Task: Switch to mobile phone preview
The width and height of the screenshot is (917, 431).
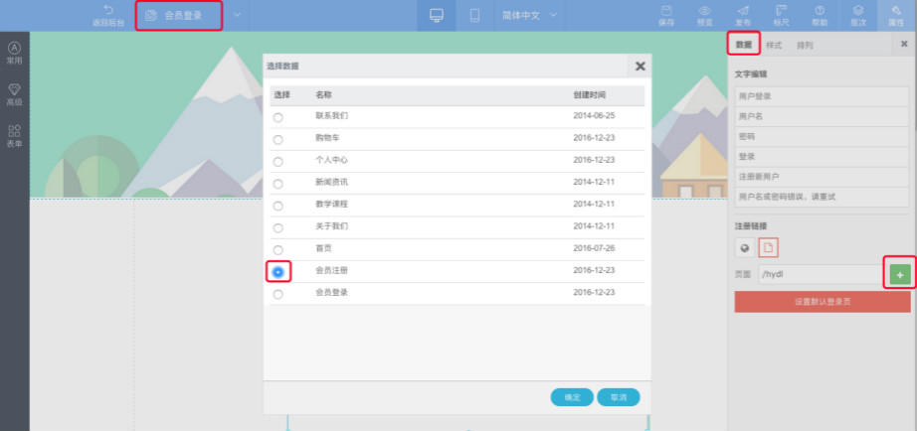Action: pyautogui.click(x=474, y=15)
